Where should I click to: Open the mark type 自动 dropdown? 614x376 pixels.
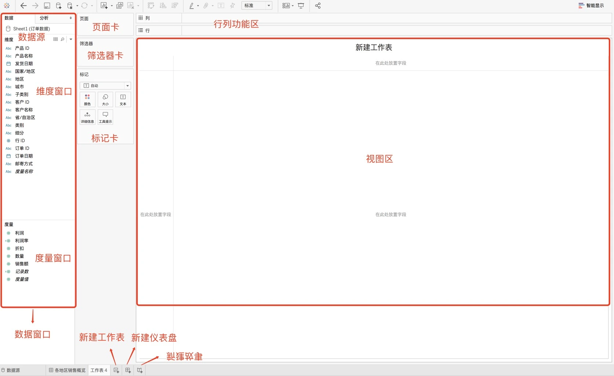coord(105,85)
